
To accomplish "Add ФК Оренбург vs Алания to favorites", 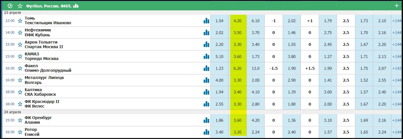I will click(20, 120).
